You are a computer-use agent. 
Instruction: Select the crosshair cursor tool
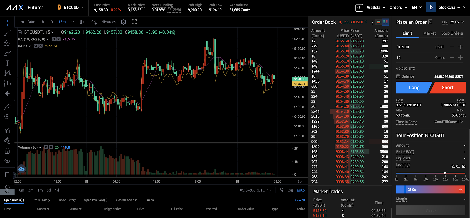click(7, 23)
